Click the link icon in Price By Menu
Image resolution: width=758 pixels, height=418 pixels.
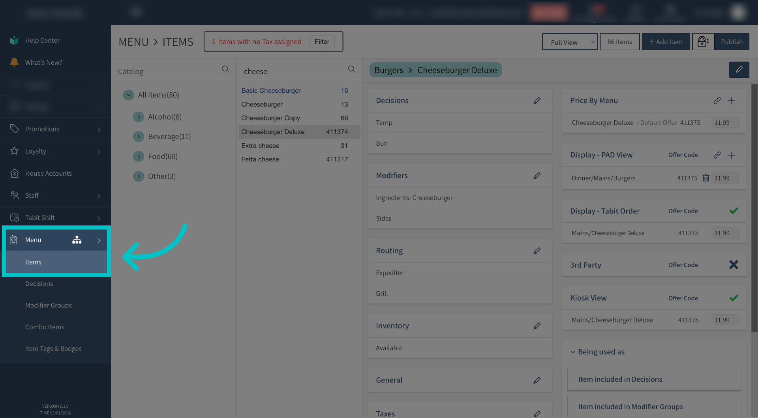click(x=717, y=101)
